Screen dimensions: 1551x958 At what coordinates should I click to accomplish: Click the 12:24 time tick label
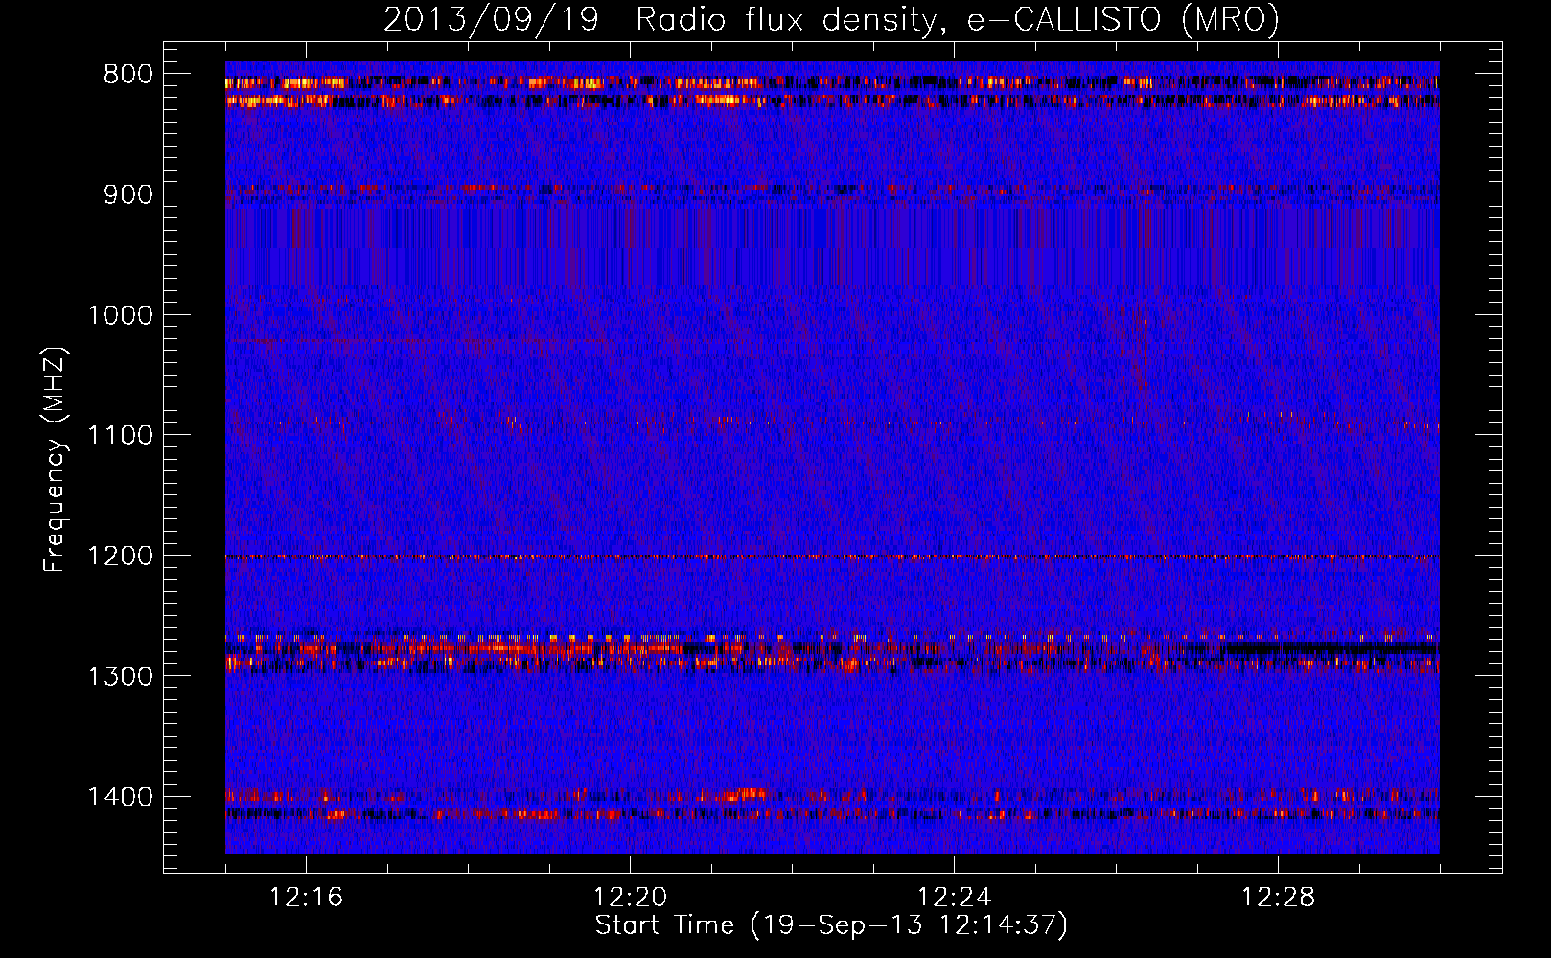pos(955,897)
